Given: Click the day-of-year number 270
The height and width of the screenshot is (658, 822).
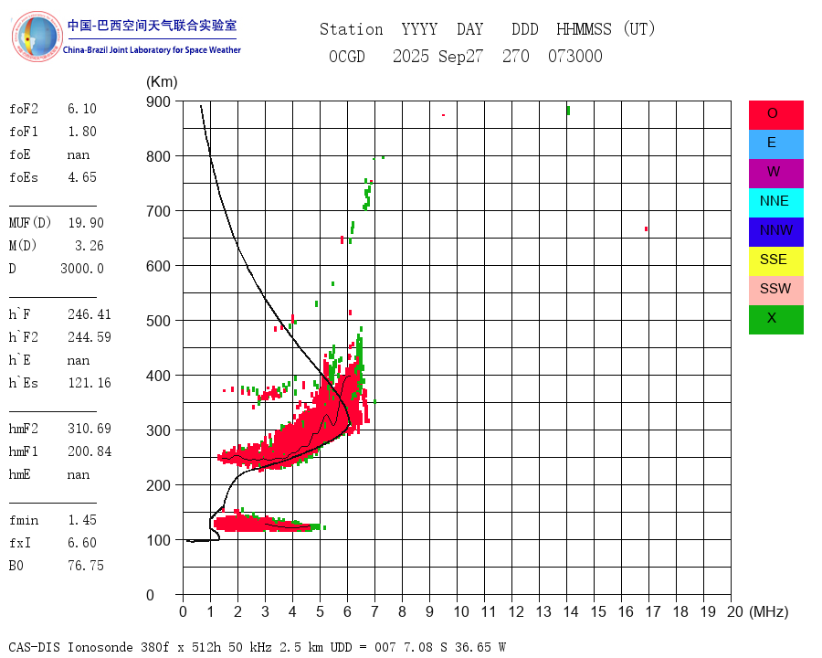Looking at the screenshot, I should pyautogui.click(x=516, y=56).
